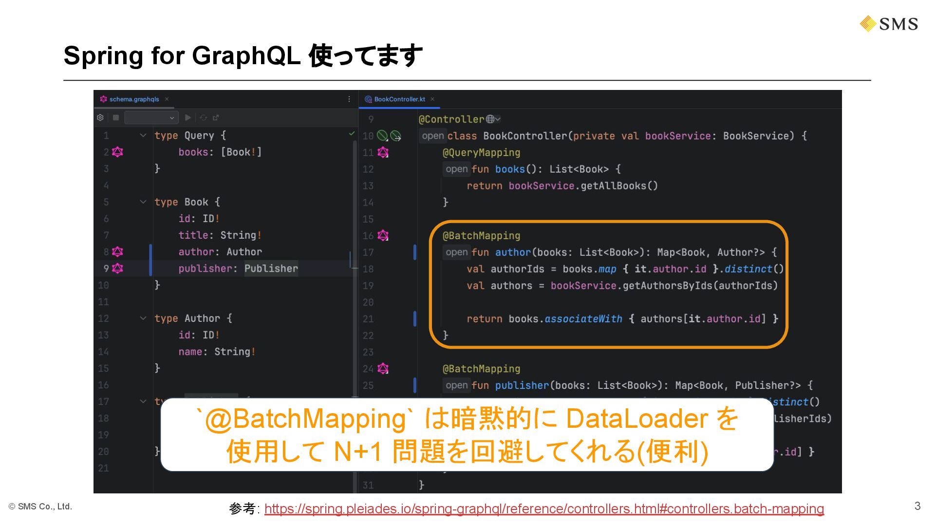Click GraphQL gutter icon on schema line 9
The height and width of the screenshot is (525, 935).
(x=117, y=268)
